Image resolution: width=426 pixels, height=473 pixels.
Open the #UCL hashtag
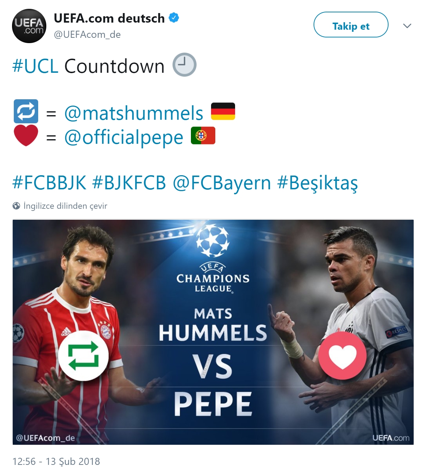pos(35,66)
